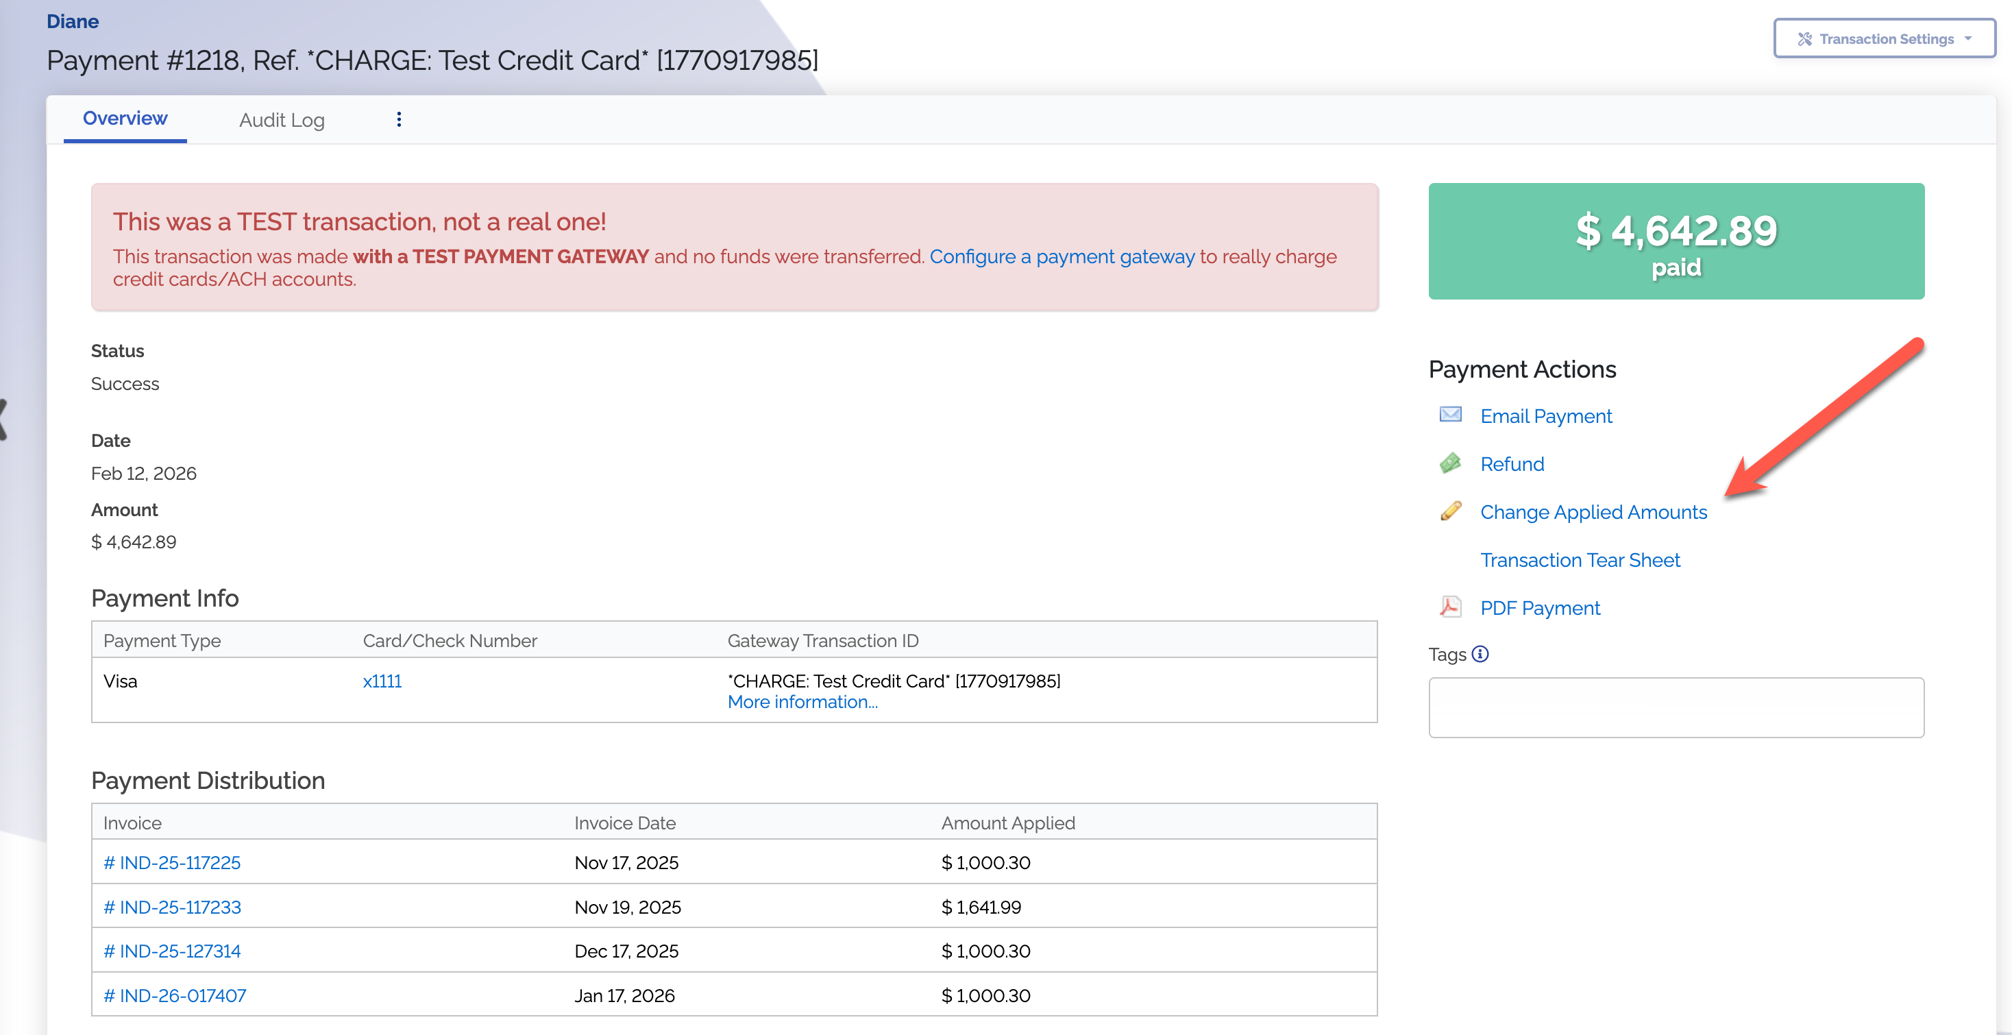Click into the Tags input field
Viewport: 2012px width, 1035px height.
coord(1676,707)
